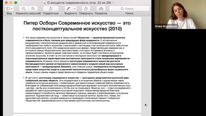Zoom in with the plus magnifier
Screen dimensions: 206x116
point(33,9)
